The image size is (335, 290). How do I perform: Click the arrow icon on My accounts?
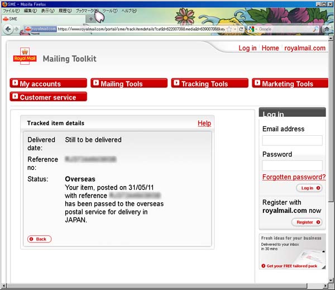[15, 83]
